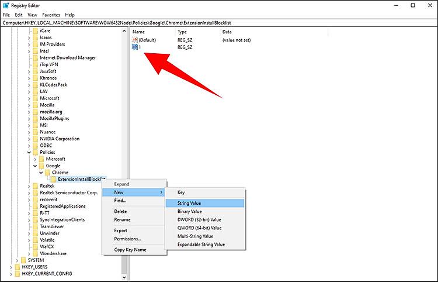Collapse the Policies tree node
Screen dimensions: 438x282
tap(29, 152)
